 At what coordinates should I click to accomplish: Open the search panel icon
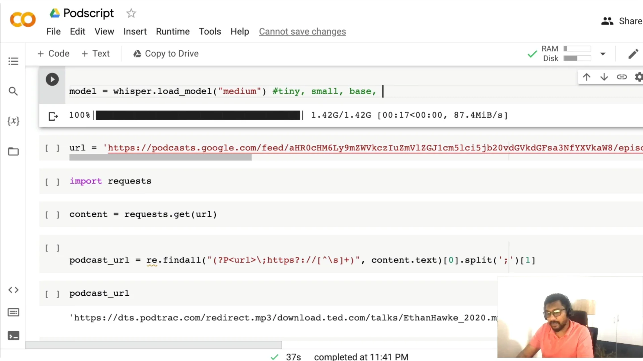(13, 91)
